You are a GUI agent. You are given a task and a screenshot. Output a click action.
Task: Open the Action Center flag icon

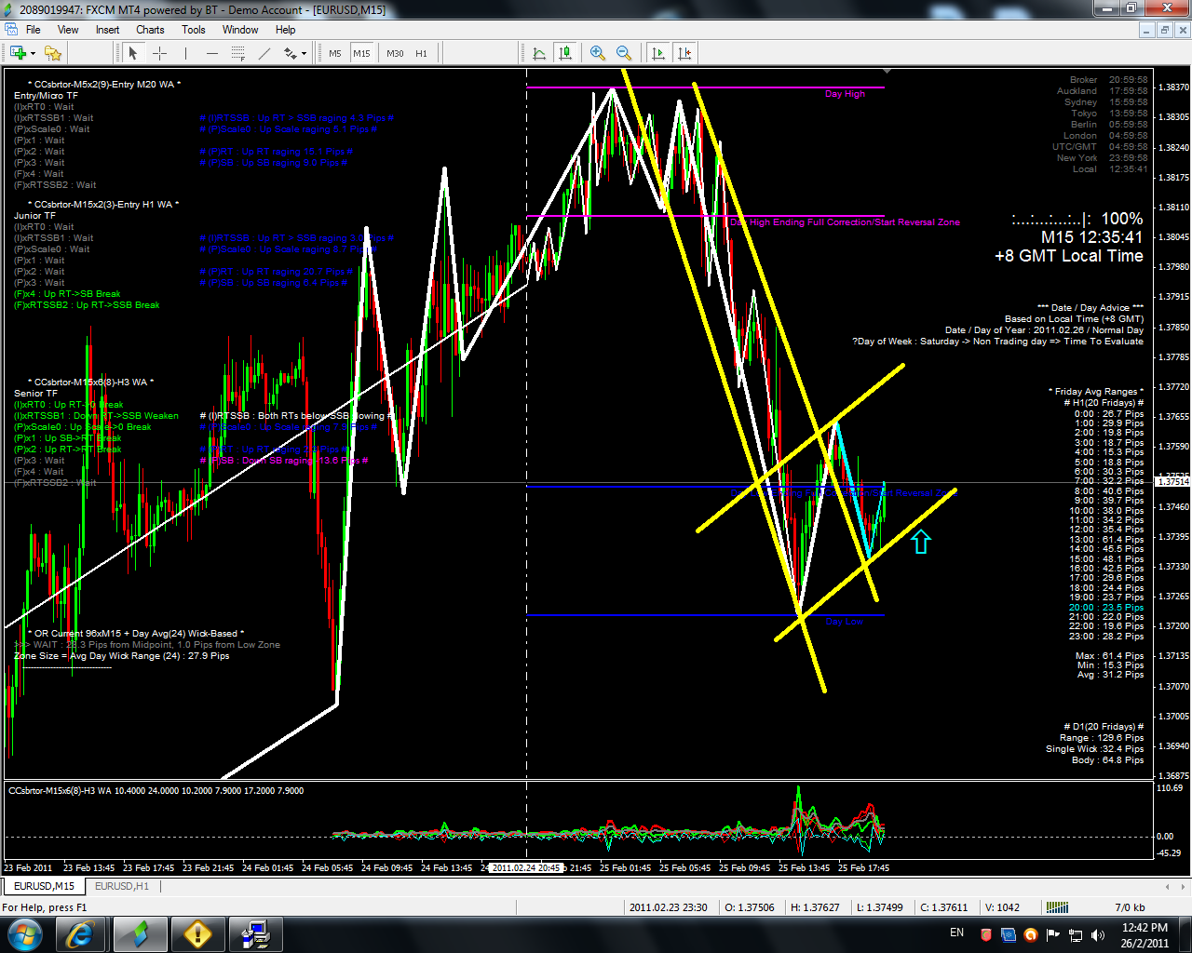pyautogui.click(x=1053, y=934)
